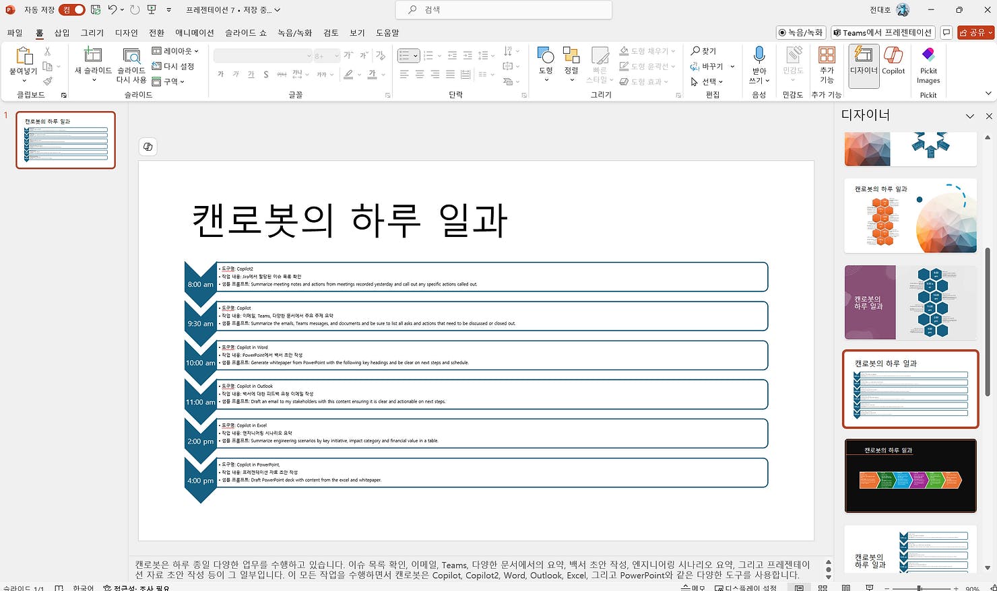
Task: Click the 디자이너 ribbon icon
Action: [863, 64]
